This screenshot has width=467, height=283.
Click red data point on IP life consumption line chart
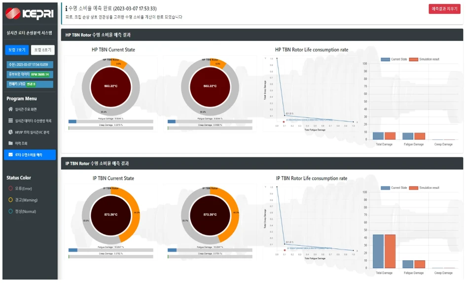coord(285,250)
